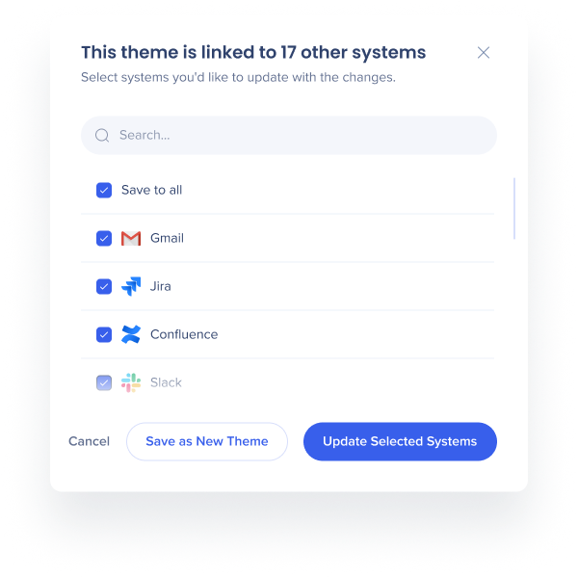Select the Save to all label
This screenshot has width=578, height=577.
tap(151, 190)
